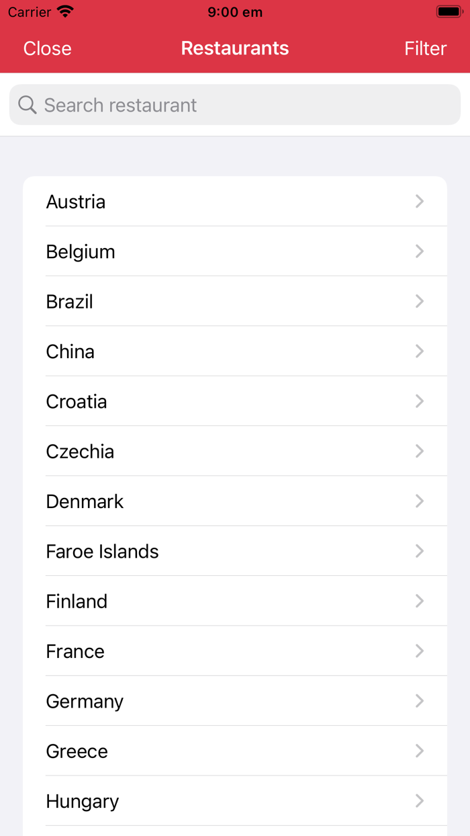Tap the chevron arrow on China row

[x=420, y=351]
